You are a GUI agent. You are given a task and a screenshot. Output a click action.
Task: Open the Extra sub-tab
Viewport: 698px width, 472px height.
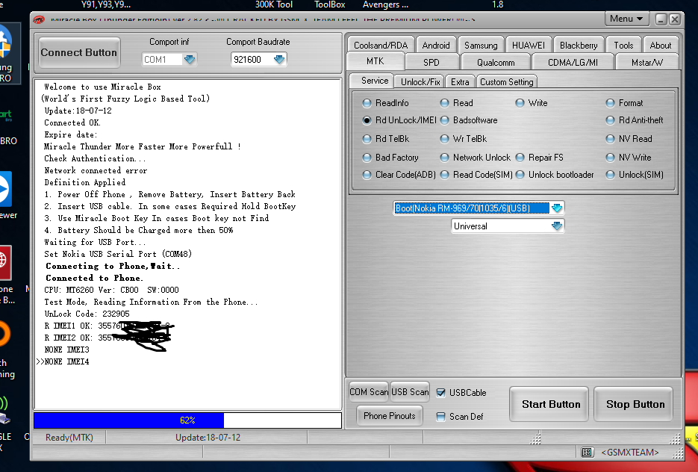coord(460,82)
